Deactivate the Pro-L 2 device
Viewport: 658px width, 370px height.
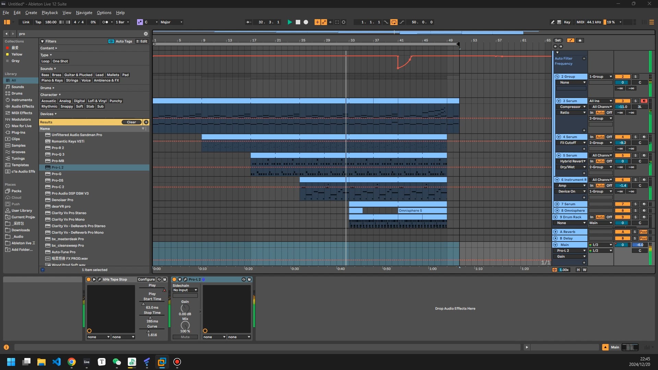pyautogui.click(x=174, y=280)
